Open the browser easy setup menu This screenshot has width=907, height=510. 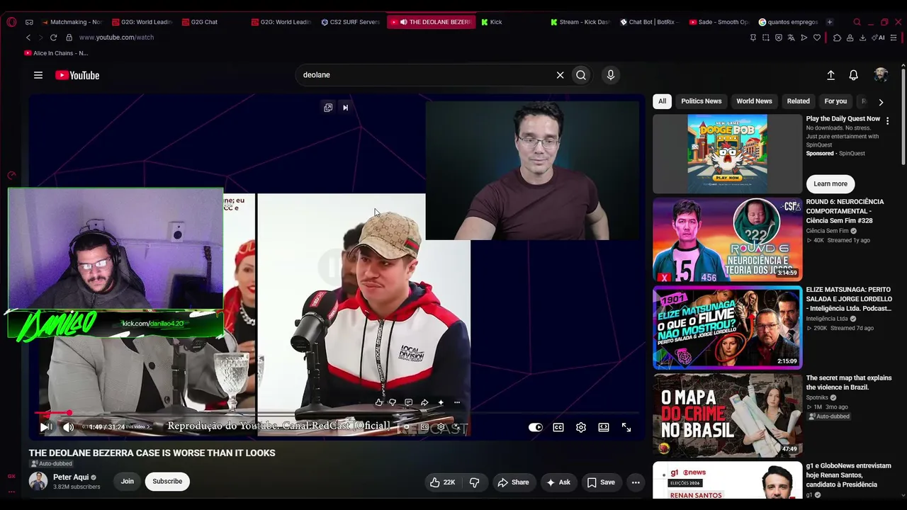click(x=894, y=38)
